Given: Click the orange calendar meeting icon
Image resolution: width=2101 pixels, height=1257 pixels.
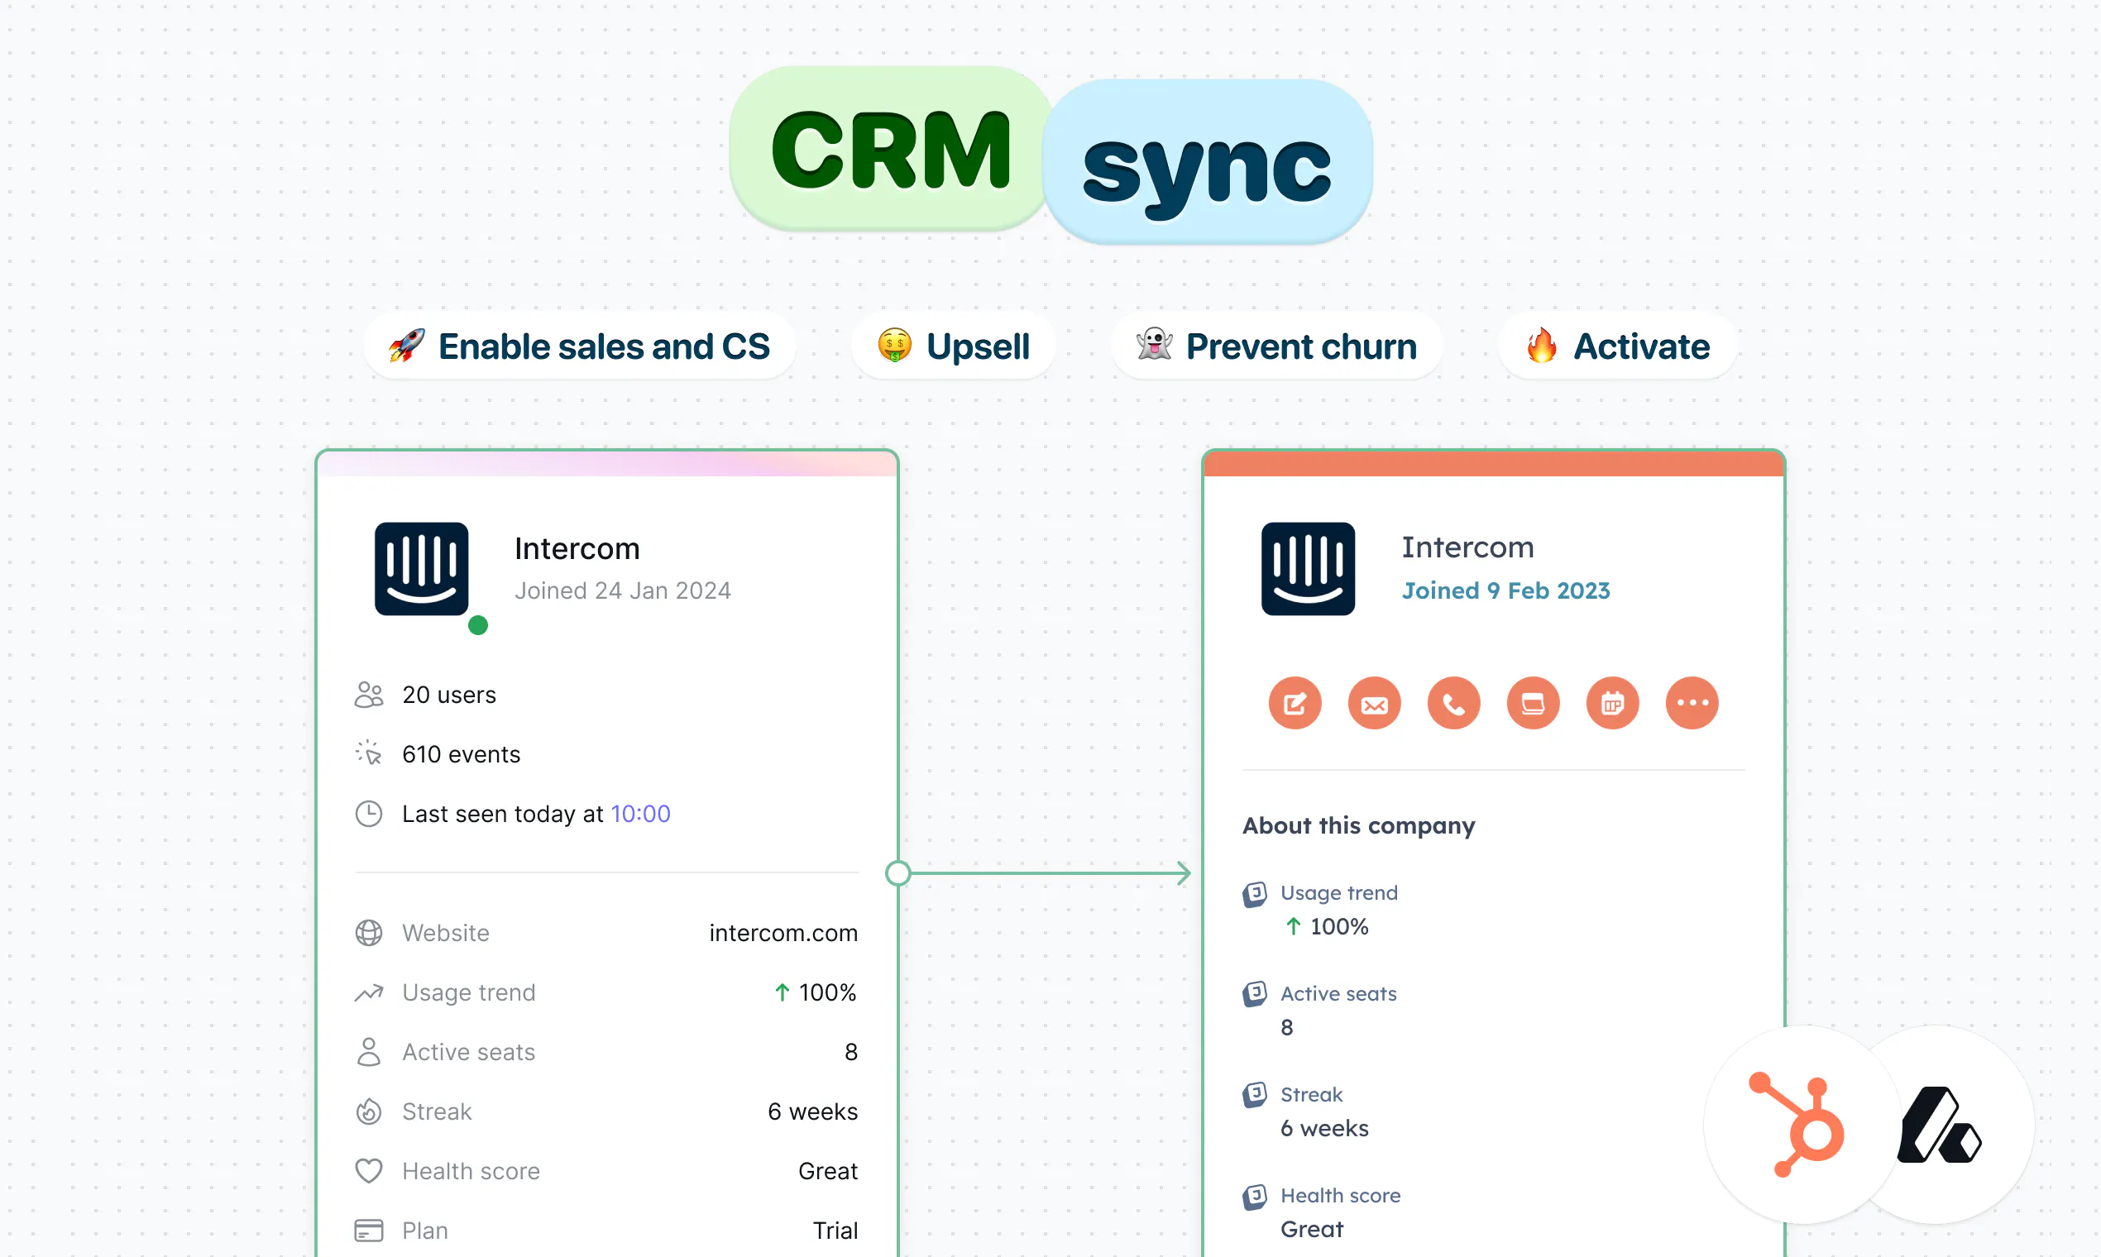Looking at the screenshot, I should (x=1612, y=703).
